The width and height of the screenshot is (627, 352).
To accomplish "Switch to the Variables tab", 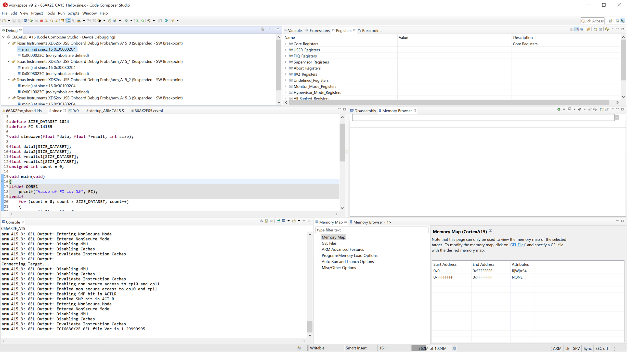I will [x=293, y=31].
